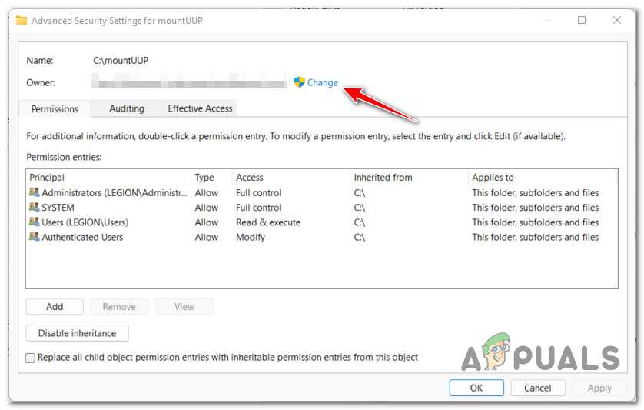This screenshot has height=410, width=644.
Task: Click the Change owner link
Action: 323,83
